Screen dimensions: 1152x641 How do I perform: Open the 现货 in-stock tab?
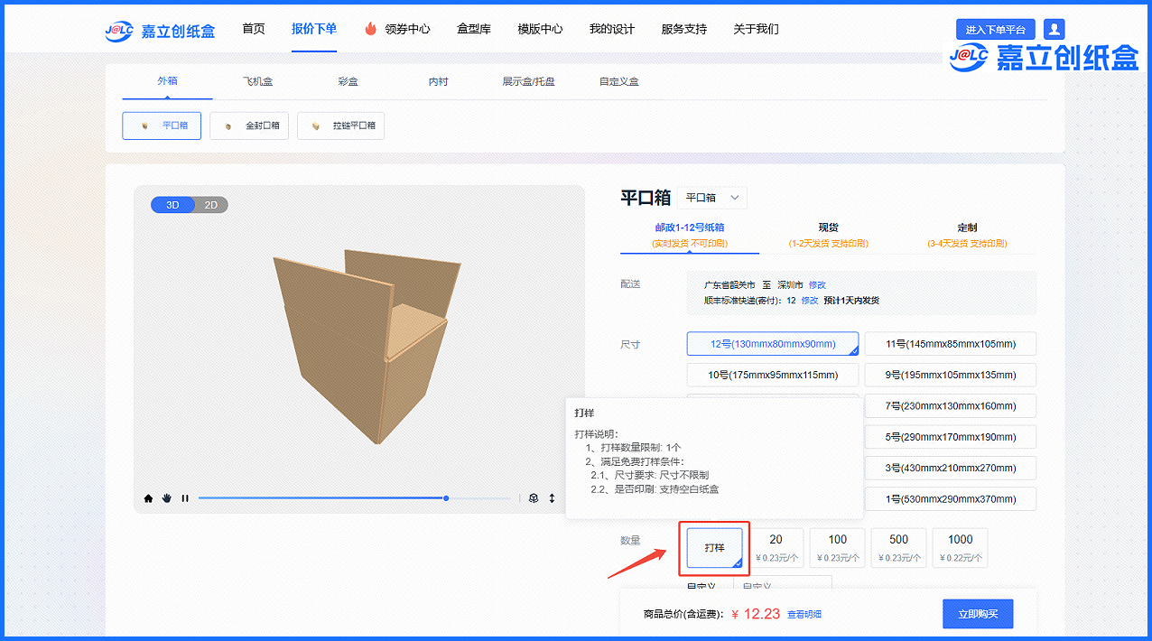[828, 235]
